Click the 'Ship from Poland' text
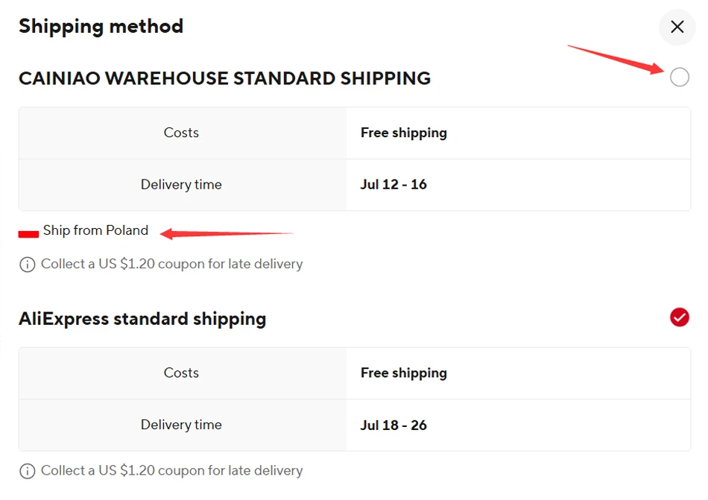The height and width of the screenshot is (500, 708). [95, 230]
